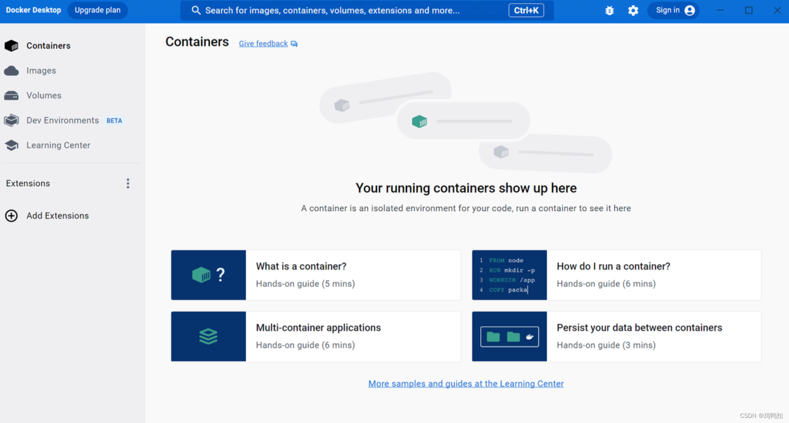Open the 'What is a container?' thumbnail
This screenshot has width=789, height=423.
pos(208,275)
